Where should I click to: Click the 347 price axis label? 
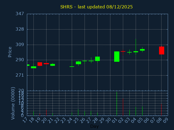click(20, 14)
